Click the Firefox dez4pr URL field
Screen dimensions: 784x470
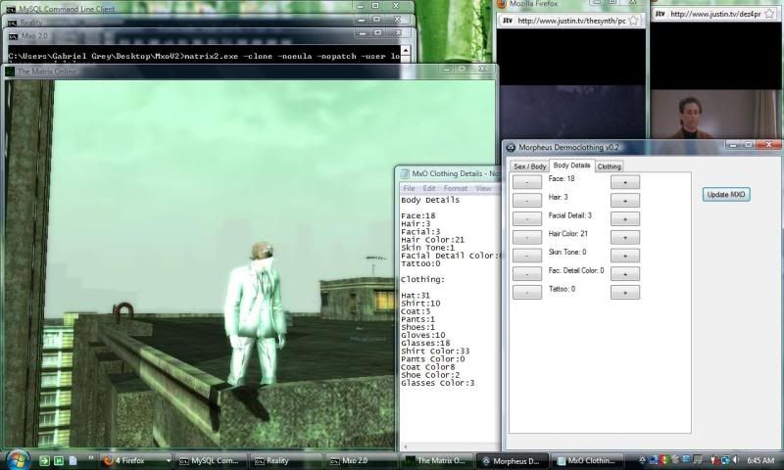716,14
